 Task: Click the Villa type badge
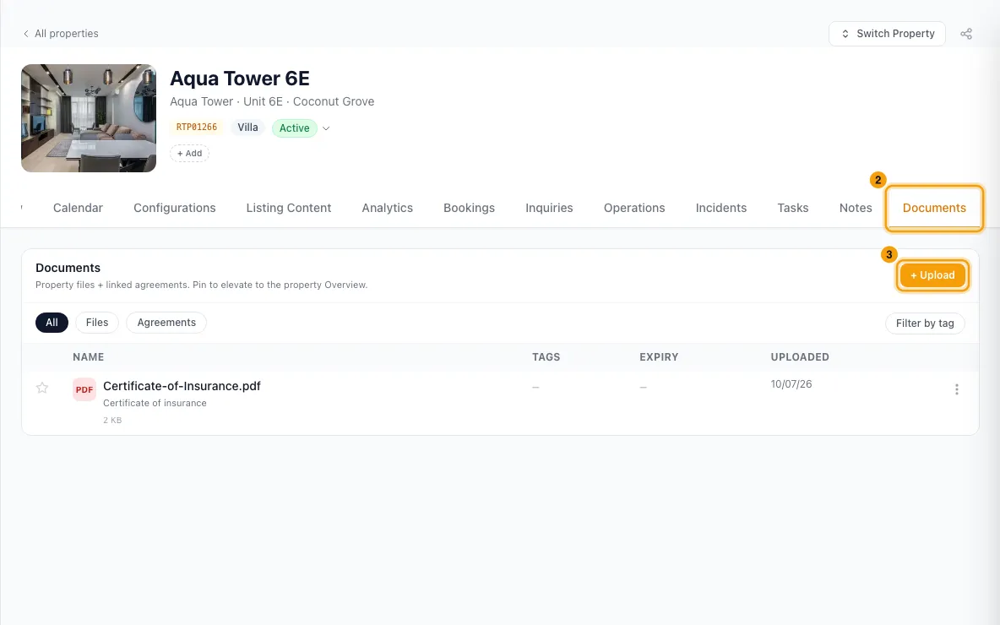click(x=248, y=127)
